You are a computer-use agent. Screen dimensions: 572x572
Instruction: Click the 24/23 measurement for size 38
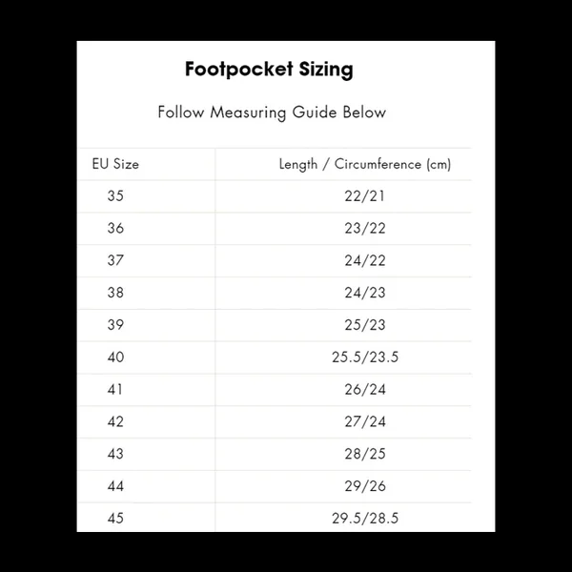(364, 294)
